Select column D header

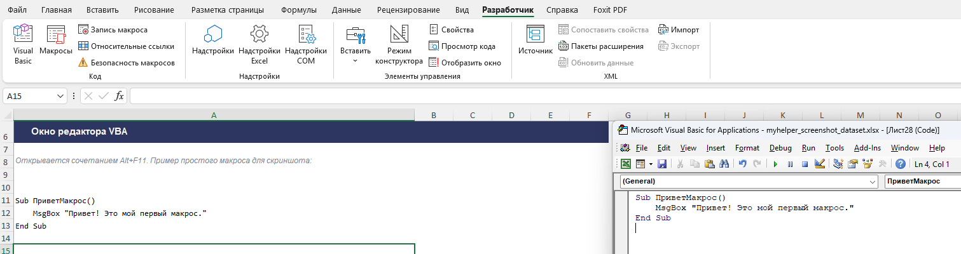[x=511, y=115]
